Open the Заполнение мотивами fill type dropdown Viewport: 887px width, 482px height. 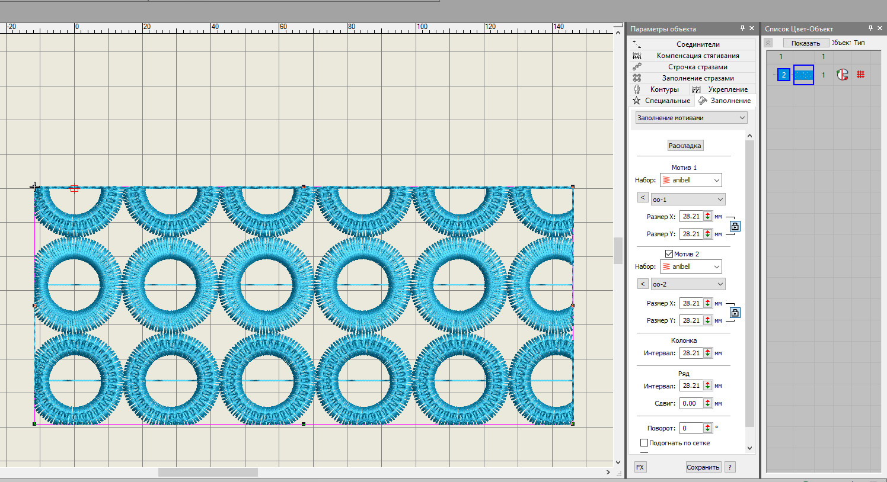(x=691, y=118)
